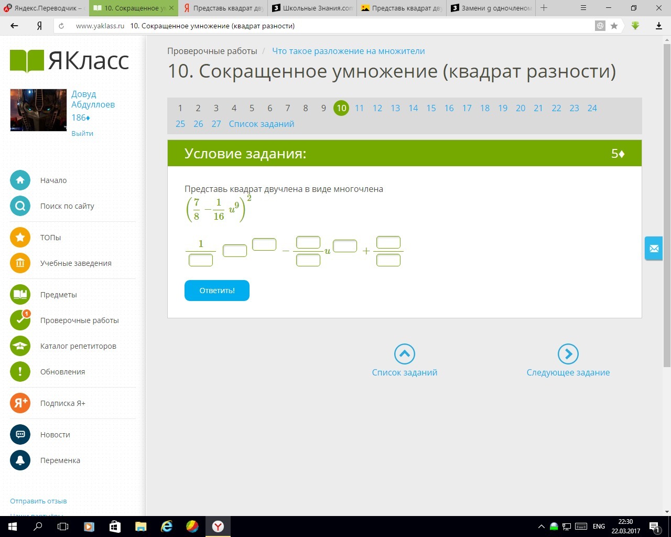
Task: Open the ТОПы star icon
Action: click(x=20, y=238)
